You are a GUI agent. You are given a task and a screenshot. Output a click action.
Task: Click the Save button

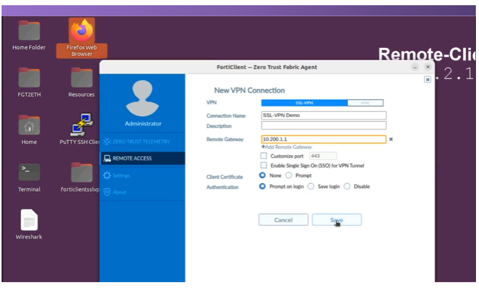[337, 220]
